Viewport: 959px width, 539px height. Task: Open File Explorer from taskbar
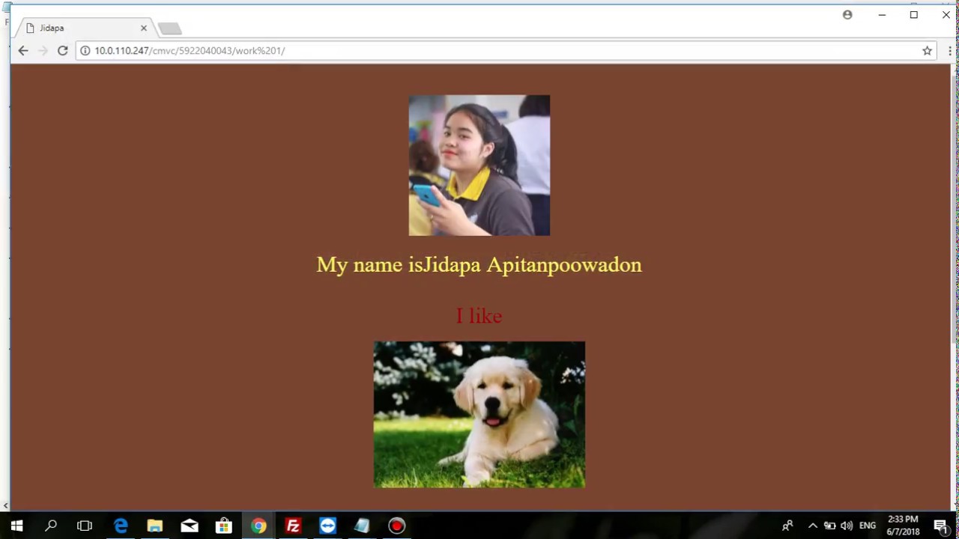155,526
